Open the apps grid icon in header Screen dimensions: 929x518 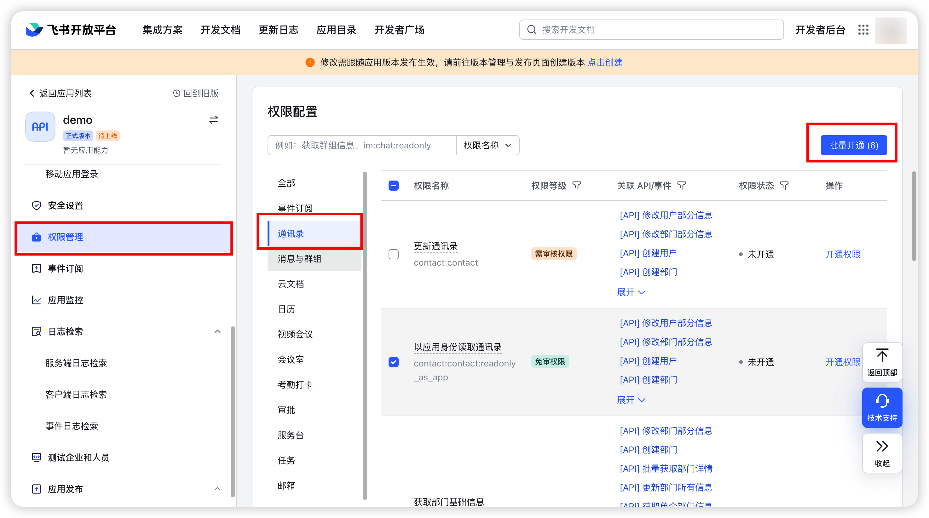[x=863, y=30]
